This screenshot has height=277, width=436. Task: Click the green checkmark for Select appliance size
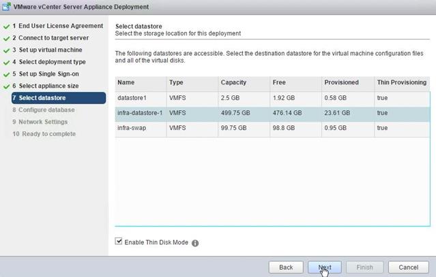pos(6,86)
